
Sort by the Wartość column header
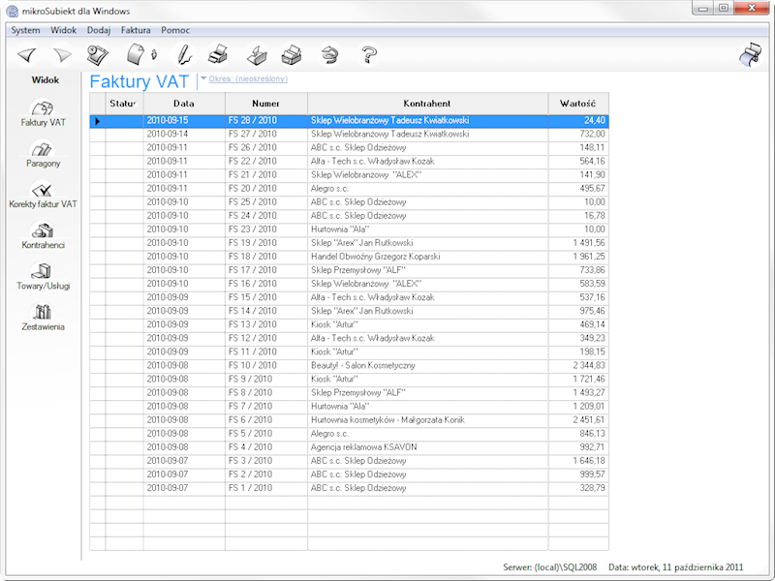coord(577,103)
